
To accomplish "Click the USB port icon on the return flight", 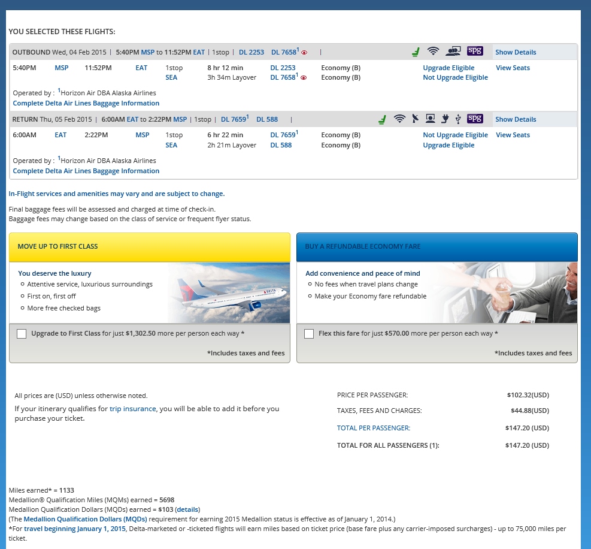I will 458,119.
